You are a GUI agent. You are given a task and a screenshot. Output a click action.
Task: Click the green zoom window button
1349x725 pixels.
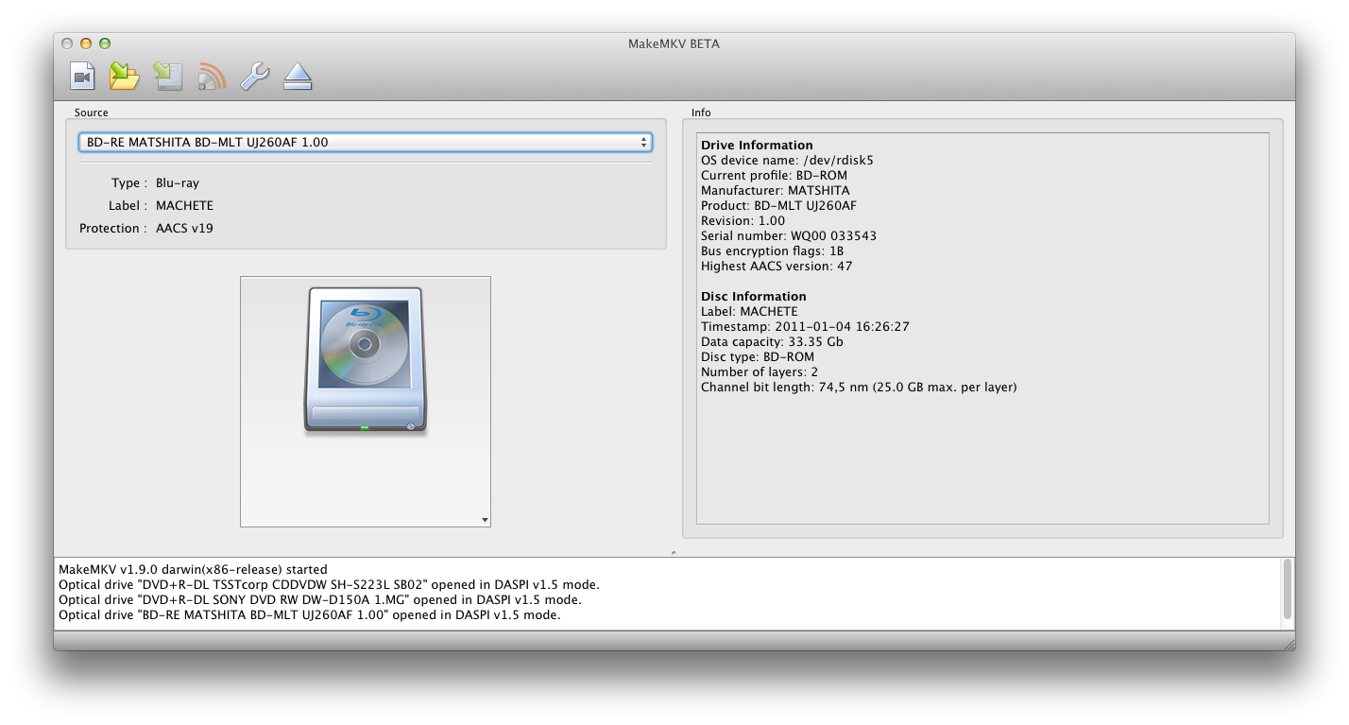click(105, 43)
